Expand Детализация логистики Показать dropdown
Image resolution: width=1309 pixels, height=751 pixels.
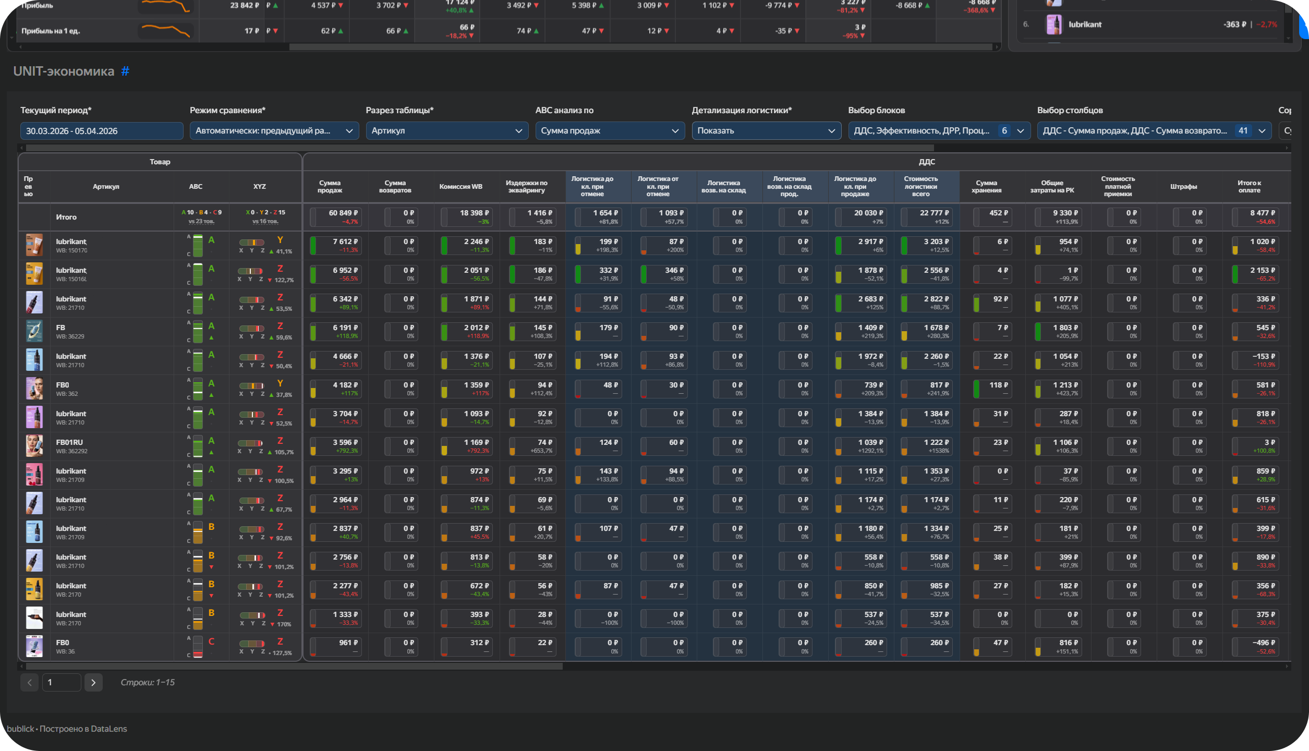(766, 131)
